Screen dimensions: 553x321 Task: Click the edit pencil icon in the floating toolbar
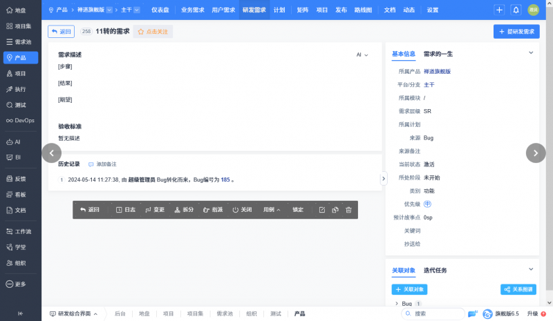[321, 210]
